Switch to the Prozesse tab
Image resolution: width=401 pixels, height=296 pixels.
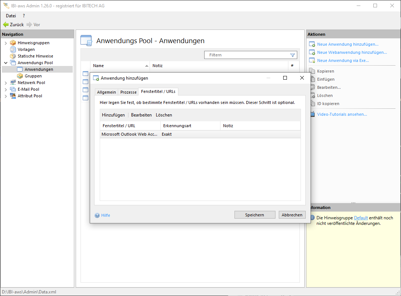click(x=128, y=92)
